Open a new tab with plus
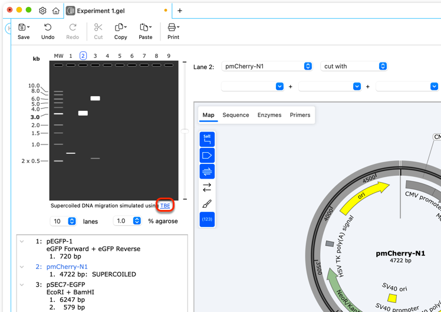441x312 pixels. click(x=180, y=11)
